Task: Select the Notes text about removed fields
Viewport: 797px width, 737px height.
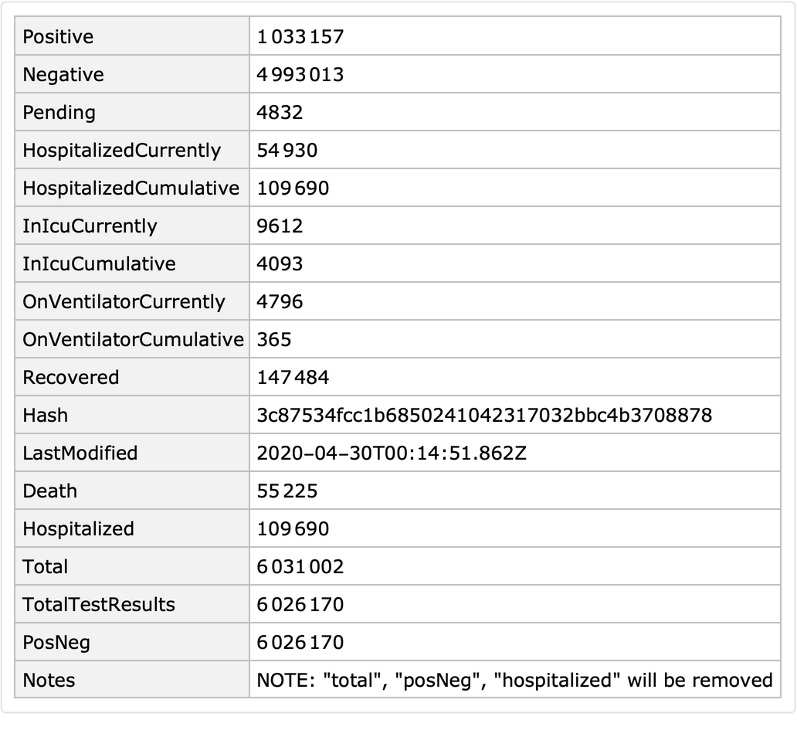Action: (x=514, y=680)
